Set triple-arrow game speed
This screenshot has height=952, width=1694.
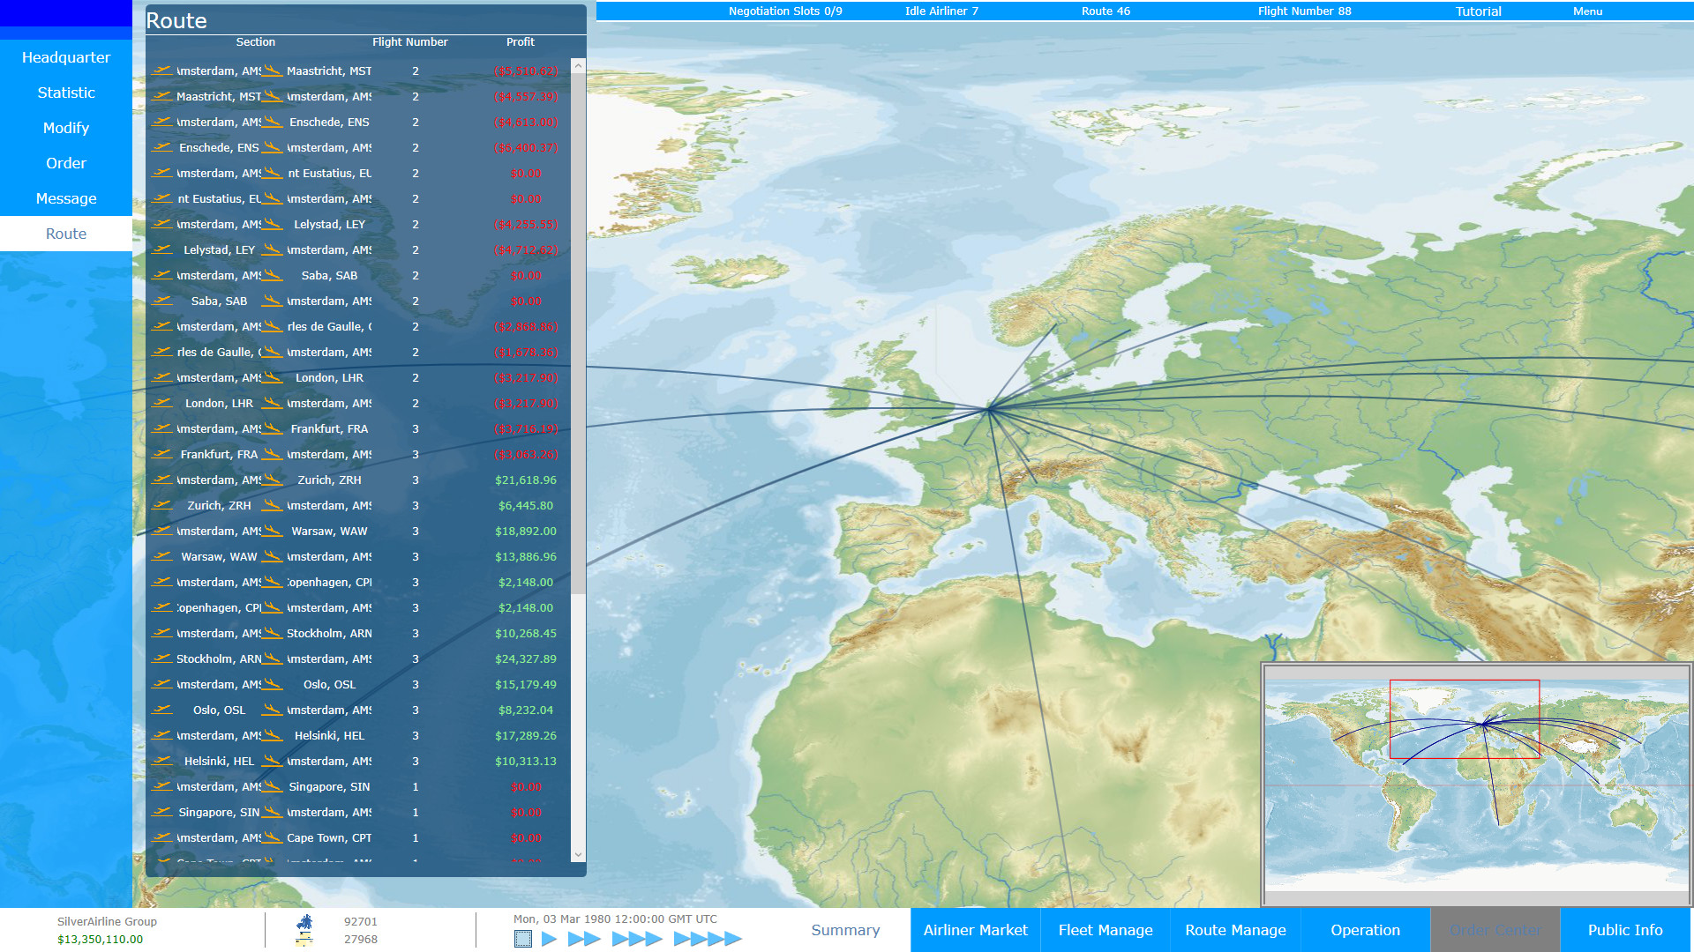pos(636,939)
